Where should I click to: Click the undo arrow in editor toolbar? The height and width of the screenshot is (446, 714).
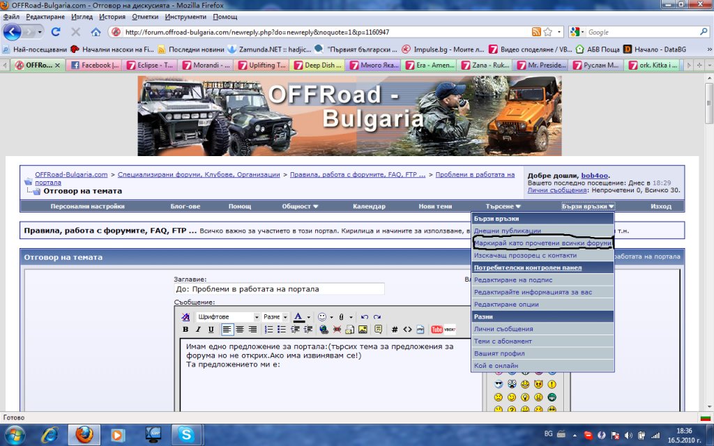(x=364, y=316)
